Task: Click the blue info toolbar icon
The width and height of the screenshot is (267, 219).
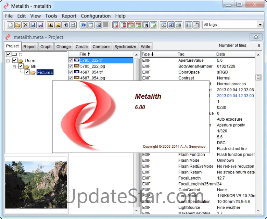Action: [83, 25]
